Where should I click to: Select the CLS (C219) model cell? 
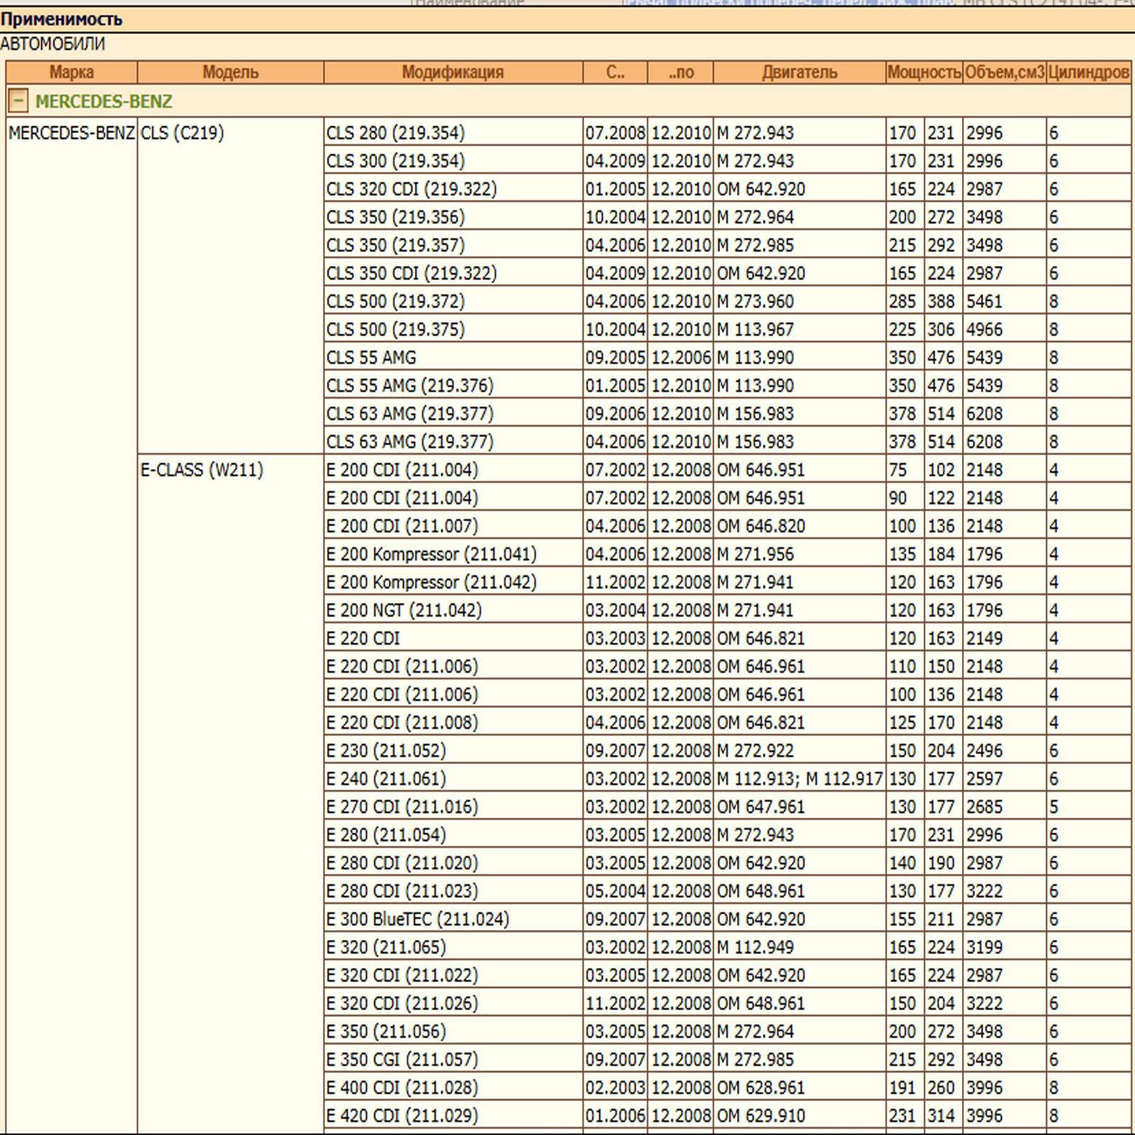182,133
